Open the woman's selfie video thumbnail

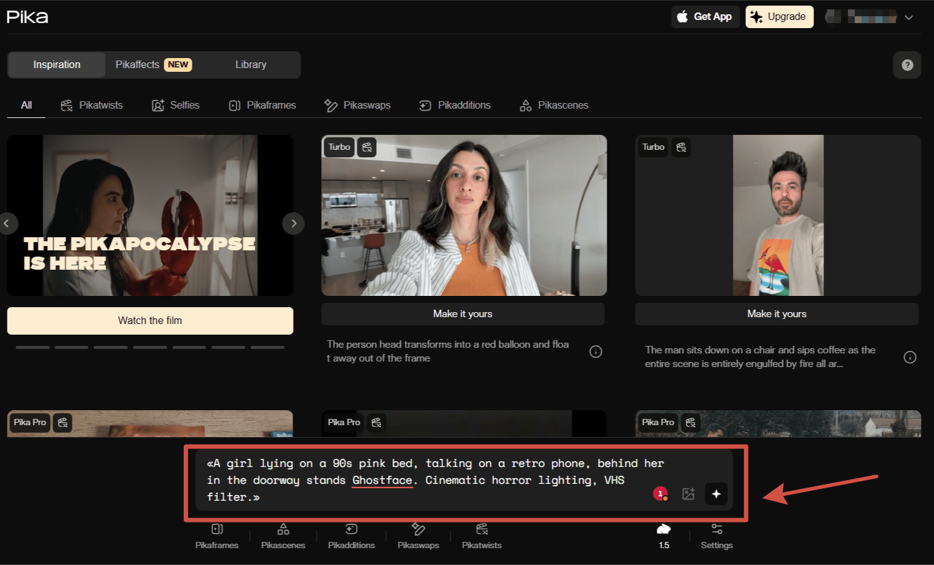pyautogui.click(x=464, y=215)
